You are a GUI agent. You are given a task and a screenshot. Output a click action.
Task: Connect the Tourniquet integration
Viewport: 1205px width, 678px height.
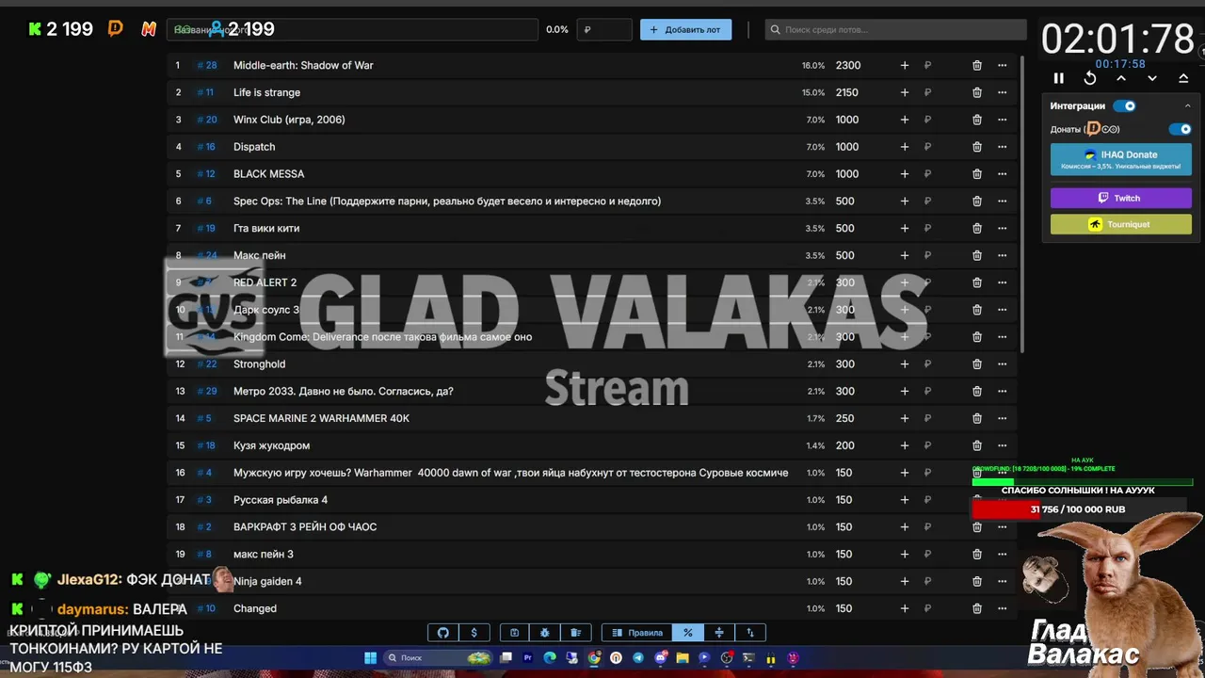coord(1120,224)
